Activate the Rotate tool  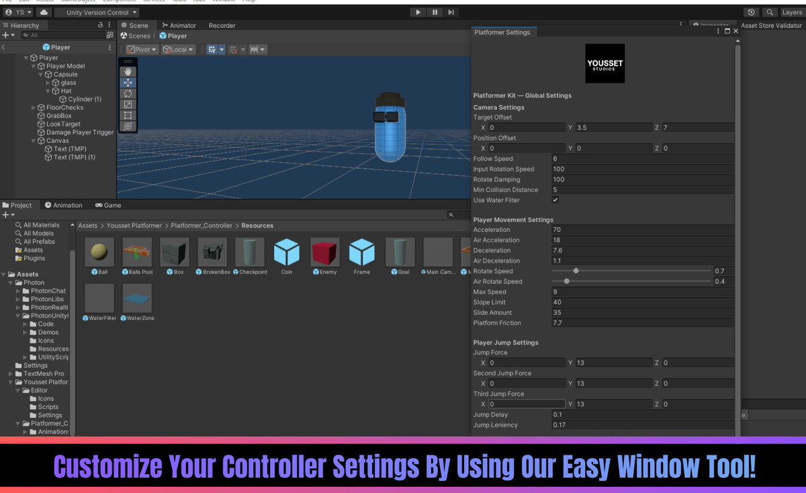[x=128, y=93]
